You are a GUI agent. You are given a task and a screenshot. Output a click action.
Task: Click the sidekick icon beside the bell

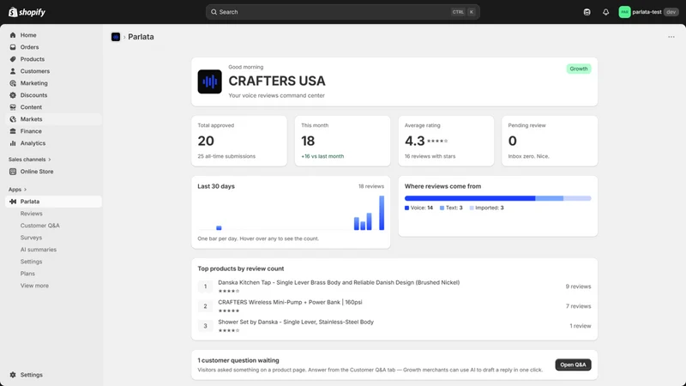(x=587, y=12)
